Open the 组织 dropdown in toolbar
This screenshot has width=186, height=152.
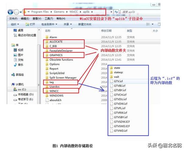15,24
